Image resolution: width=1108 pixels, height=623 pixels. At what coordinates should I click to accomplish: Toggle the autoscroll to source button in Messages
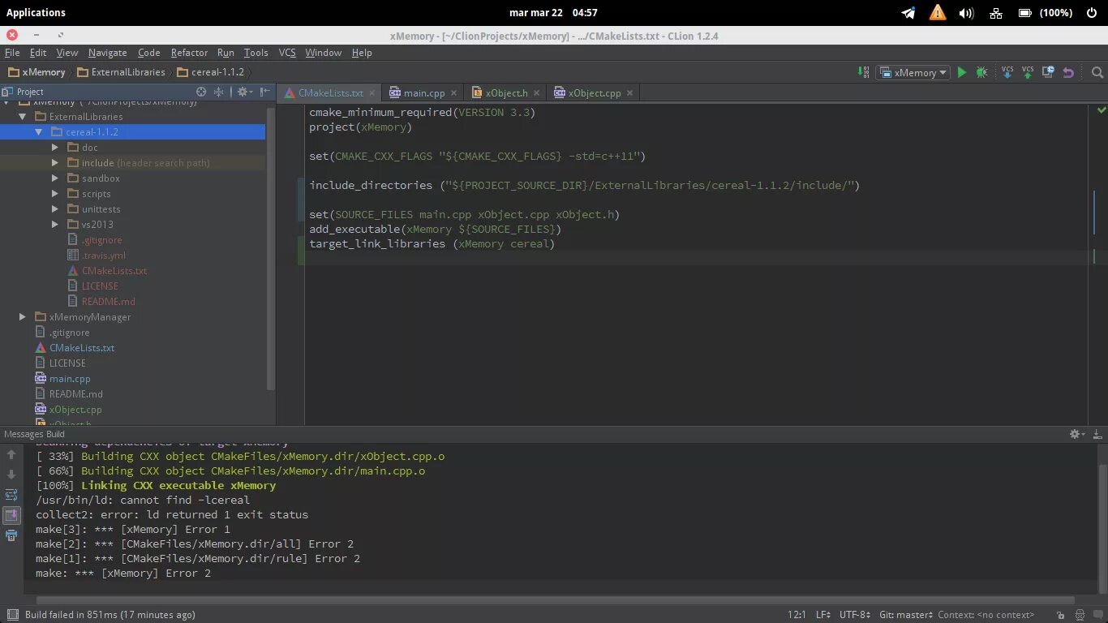pyautogui.click(x=11, y=515)
